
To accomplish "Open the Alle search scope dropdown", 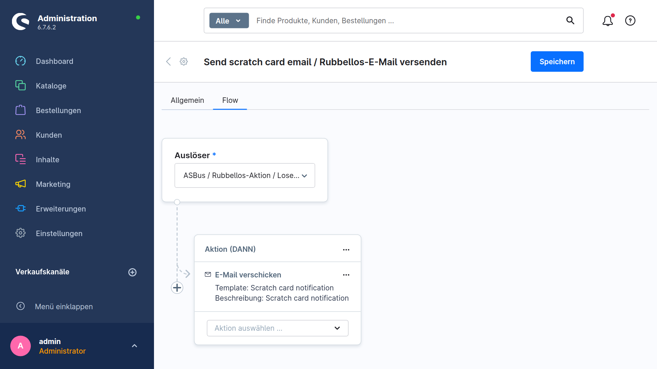I will [229, 20].
